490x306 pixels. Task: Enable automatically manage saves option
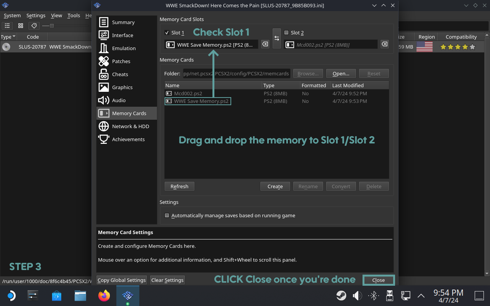tap(167, 215)
